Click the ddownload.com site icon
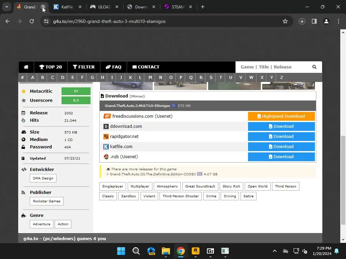The image size is (346, 259). pyautogui.click(x=106, y=126)
